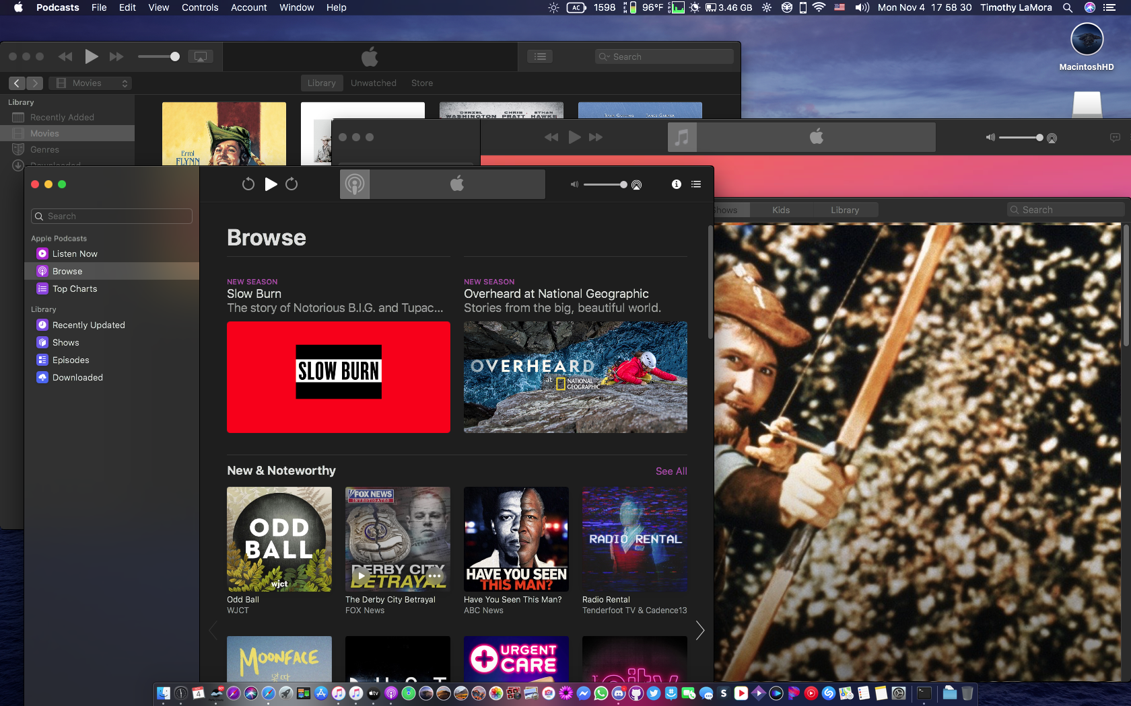The image size is (1131, 706).
Task: Toggle the Up Next list in Podcasts
Action: [696, 184]
